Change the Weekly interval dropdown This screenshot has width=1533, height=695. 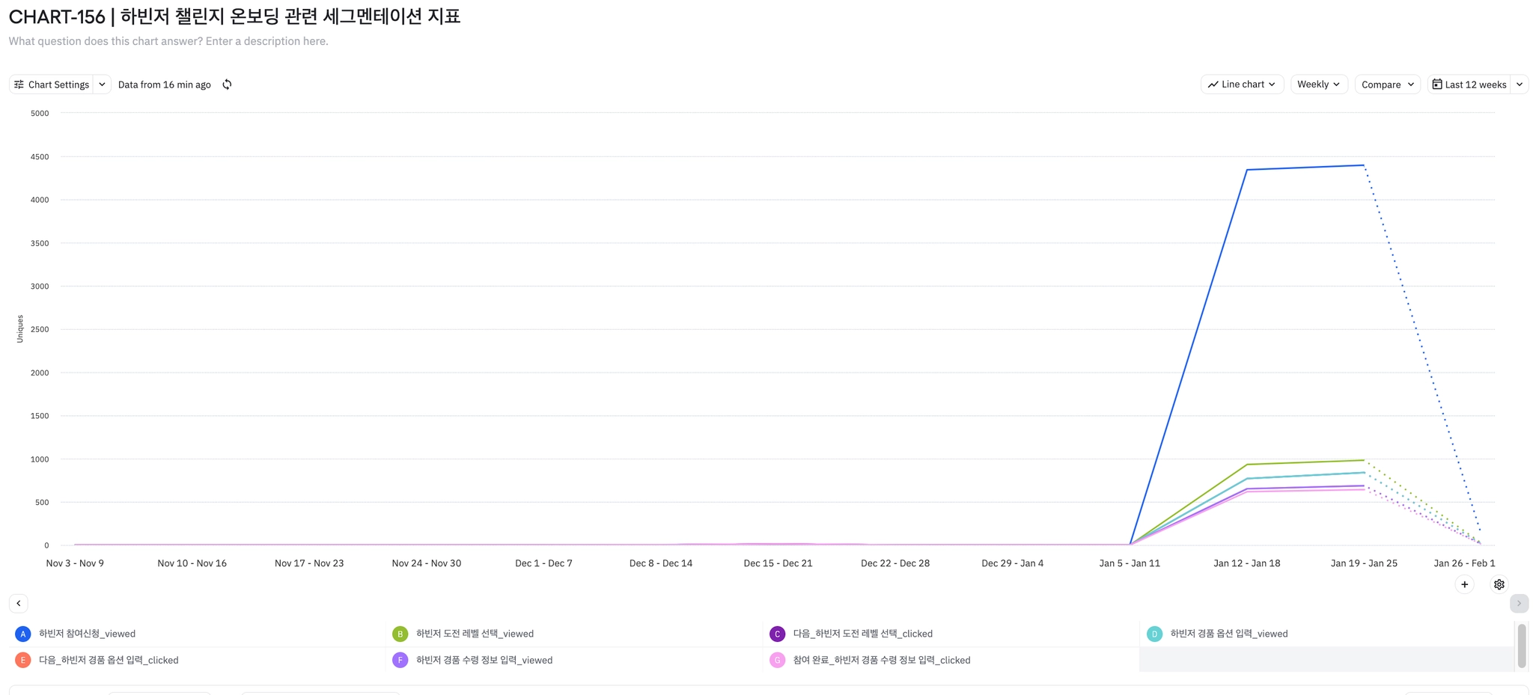pyautogui.click(x=1319, y=85)
